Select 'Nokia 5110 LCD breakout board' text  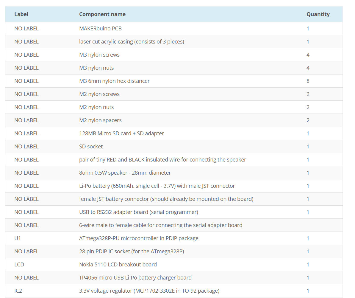coord(118,265)
